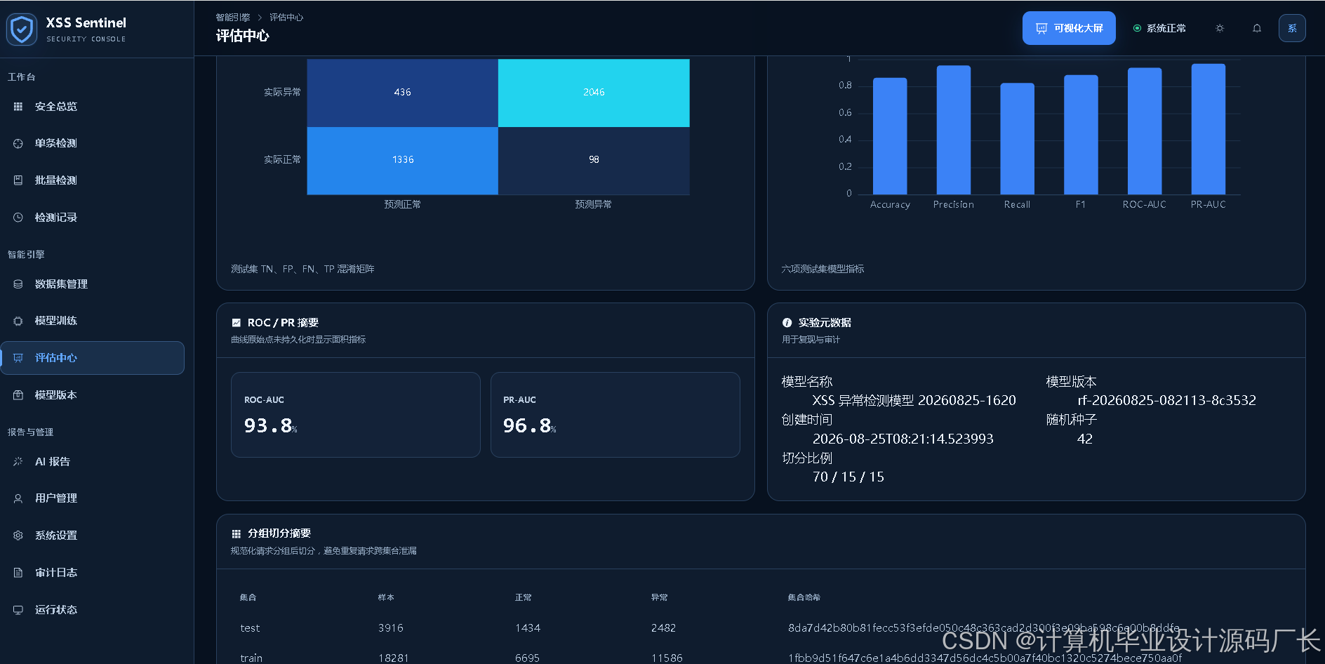Click the AI 报告 sparkle icon
Image resolution: width=1325 pixels, height=664 pixels.
point(18,462)
